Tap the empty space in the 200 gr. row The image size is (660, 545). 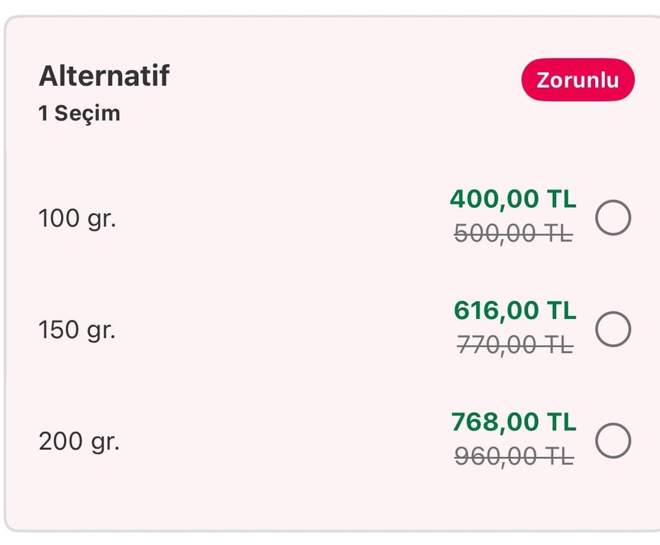pyautogui.click(x=282, y=441)
